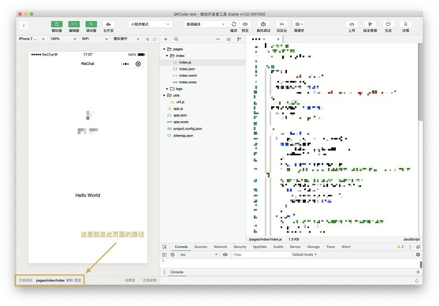439x306 pixels.
Task: Clear the console log icon
Action: (x=173, y=255)
